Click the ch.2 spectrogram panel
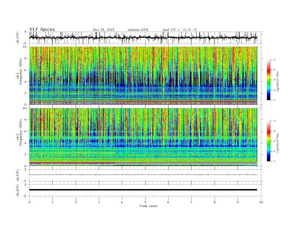The image size is (294, 227). click(x=143, y=137)
